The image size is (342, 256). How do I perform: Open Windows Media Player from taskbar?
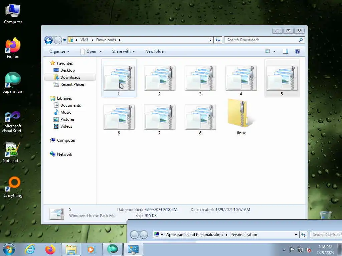[x=92, y=249]
